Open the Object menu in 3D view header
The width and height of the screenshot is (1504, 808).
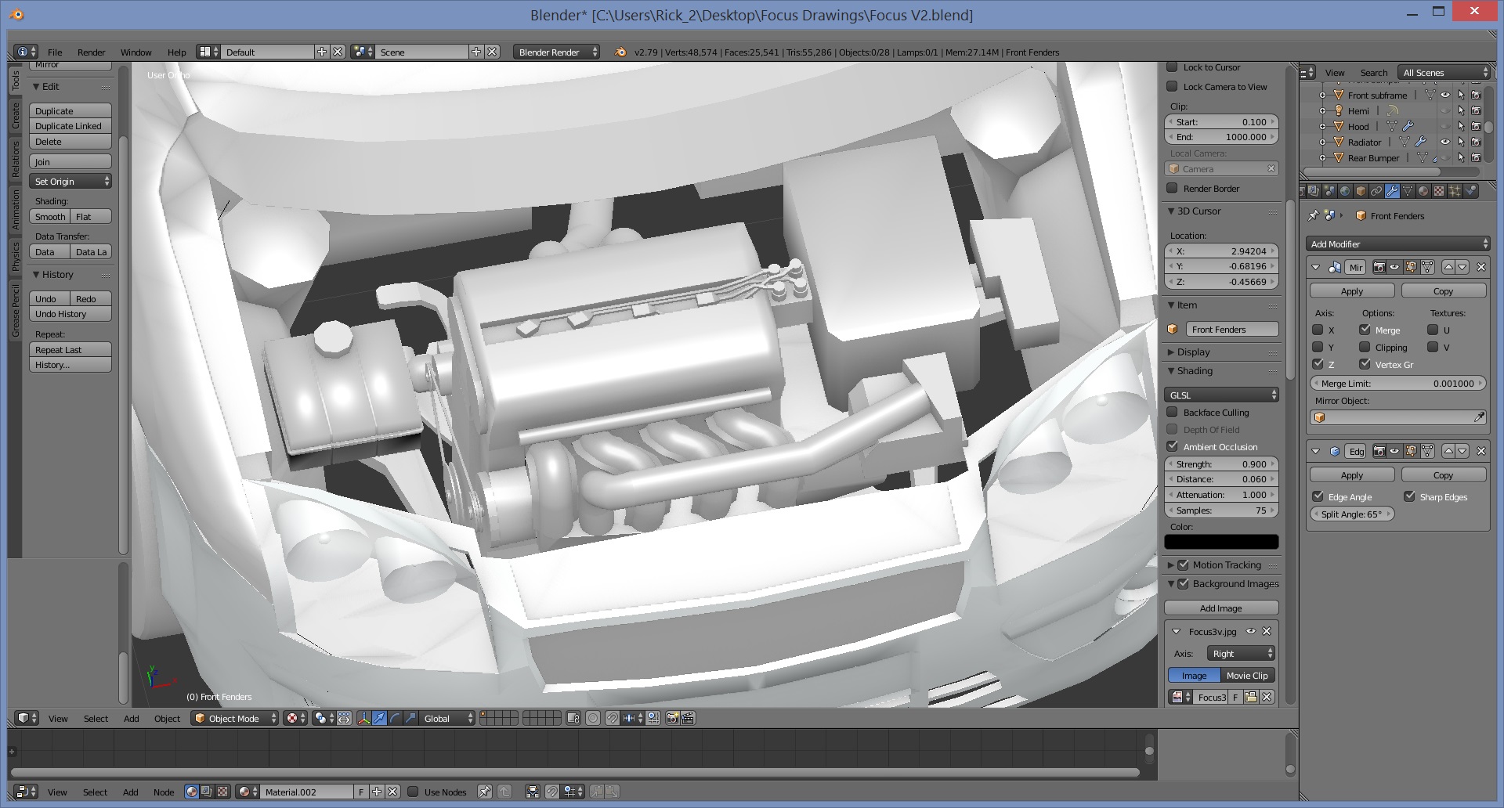(167, 718)
